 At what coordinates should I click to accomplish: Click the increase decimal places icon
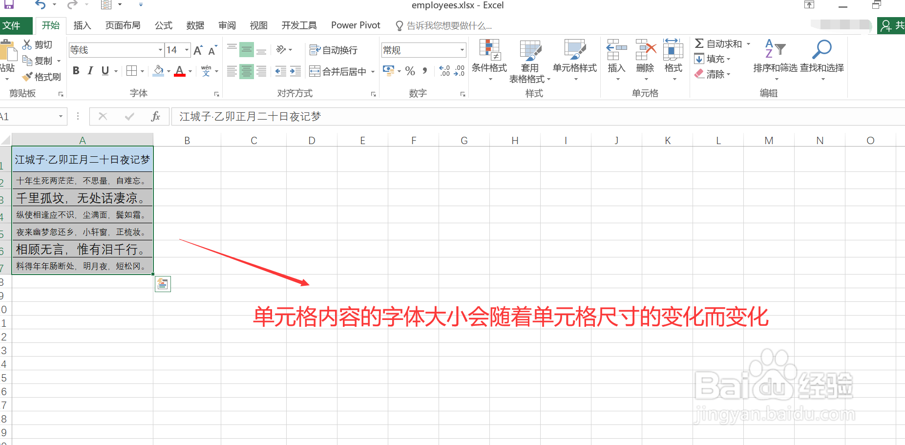pyautogui.click(x=443, y=71)
